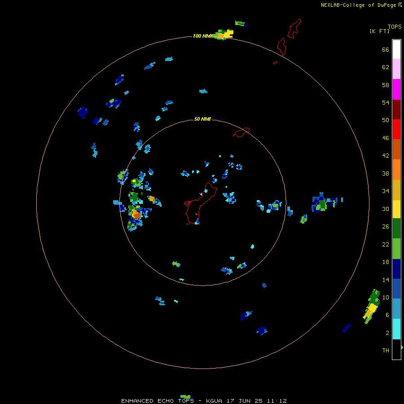Click the 38 scale value
404x404 pixels.
coord(386,173)
